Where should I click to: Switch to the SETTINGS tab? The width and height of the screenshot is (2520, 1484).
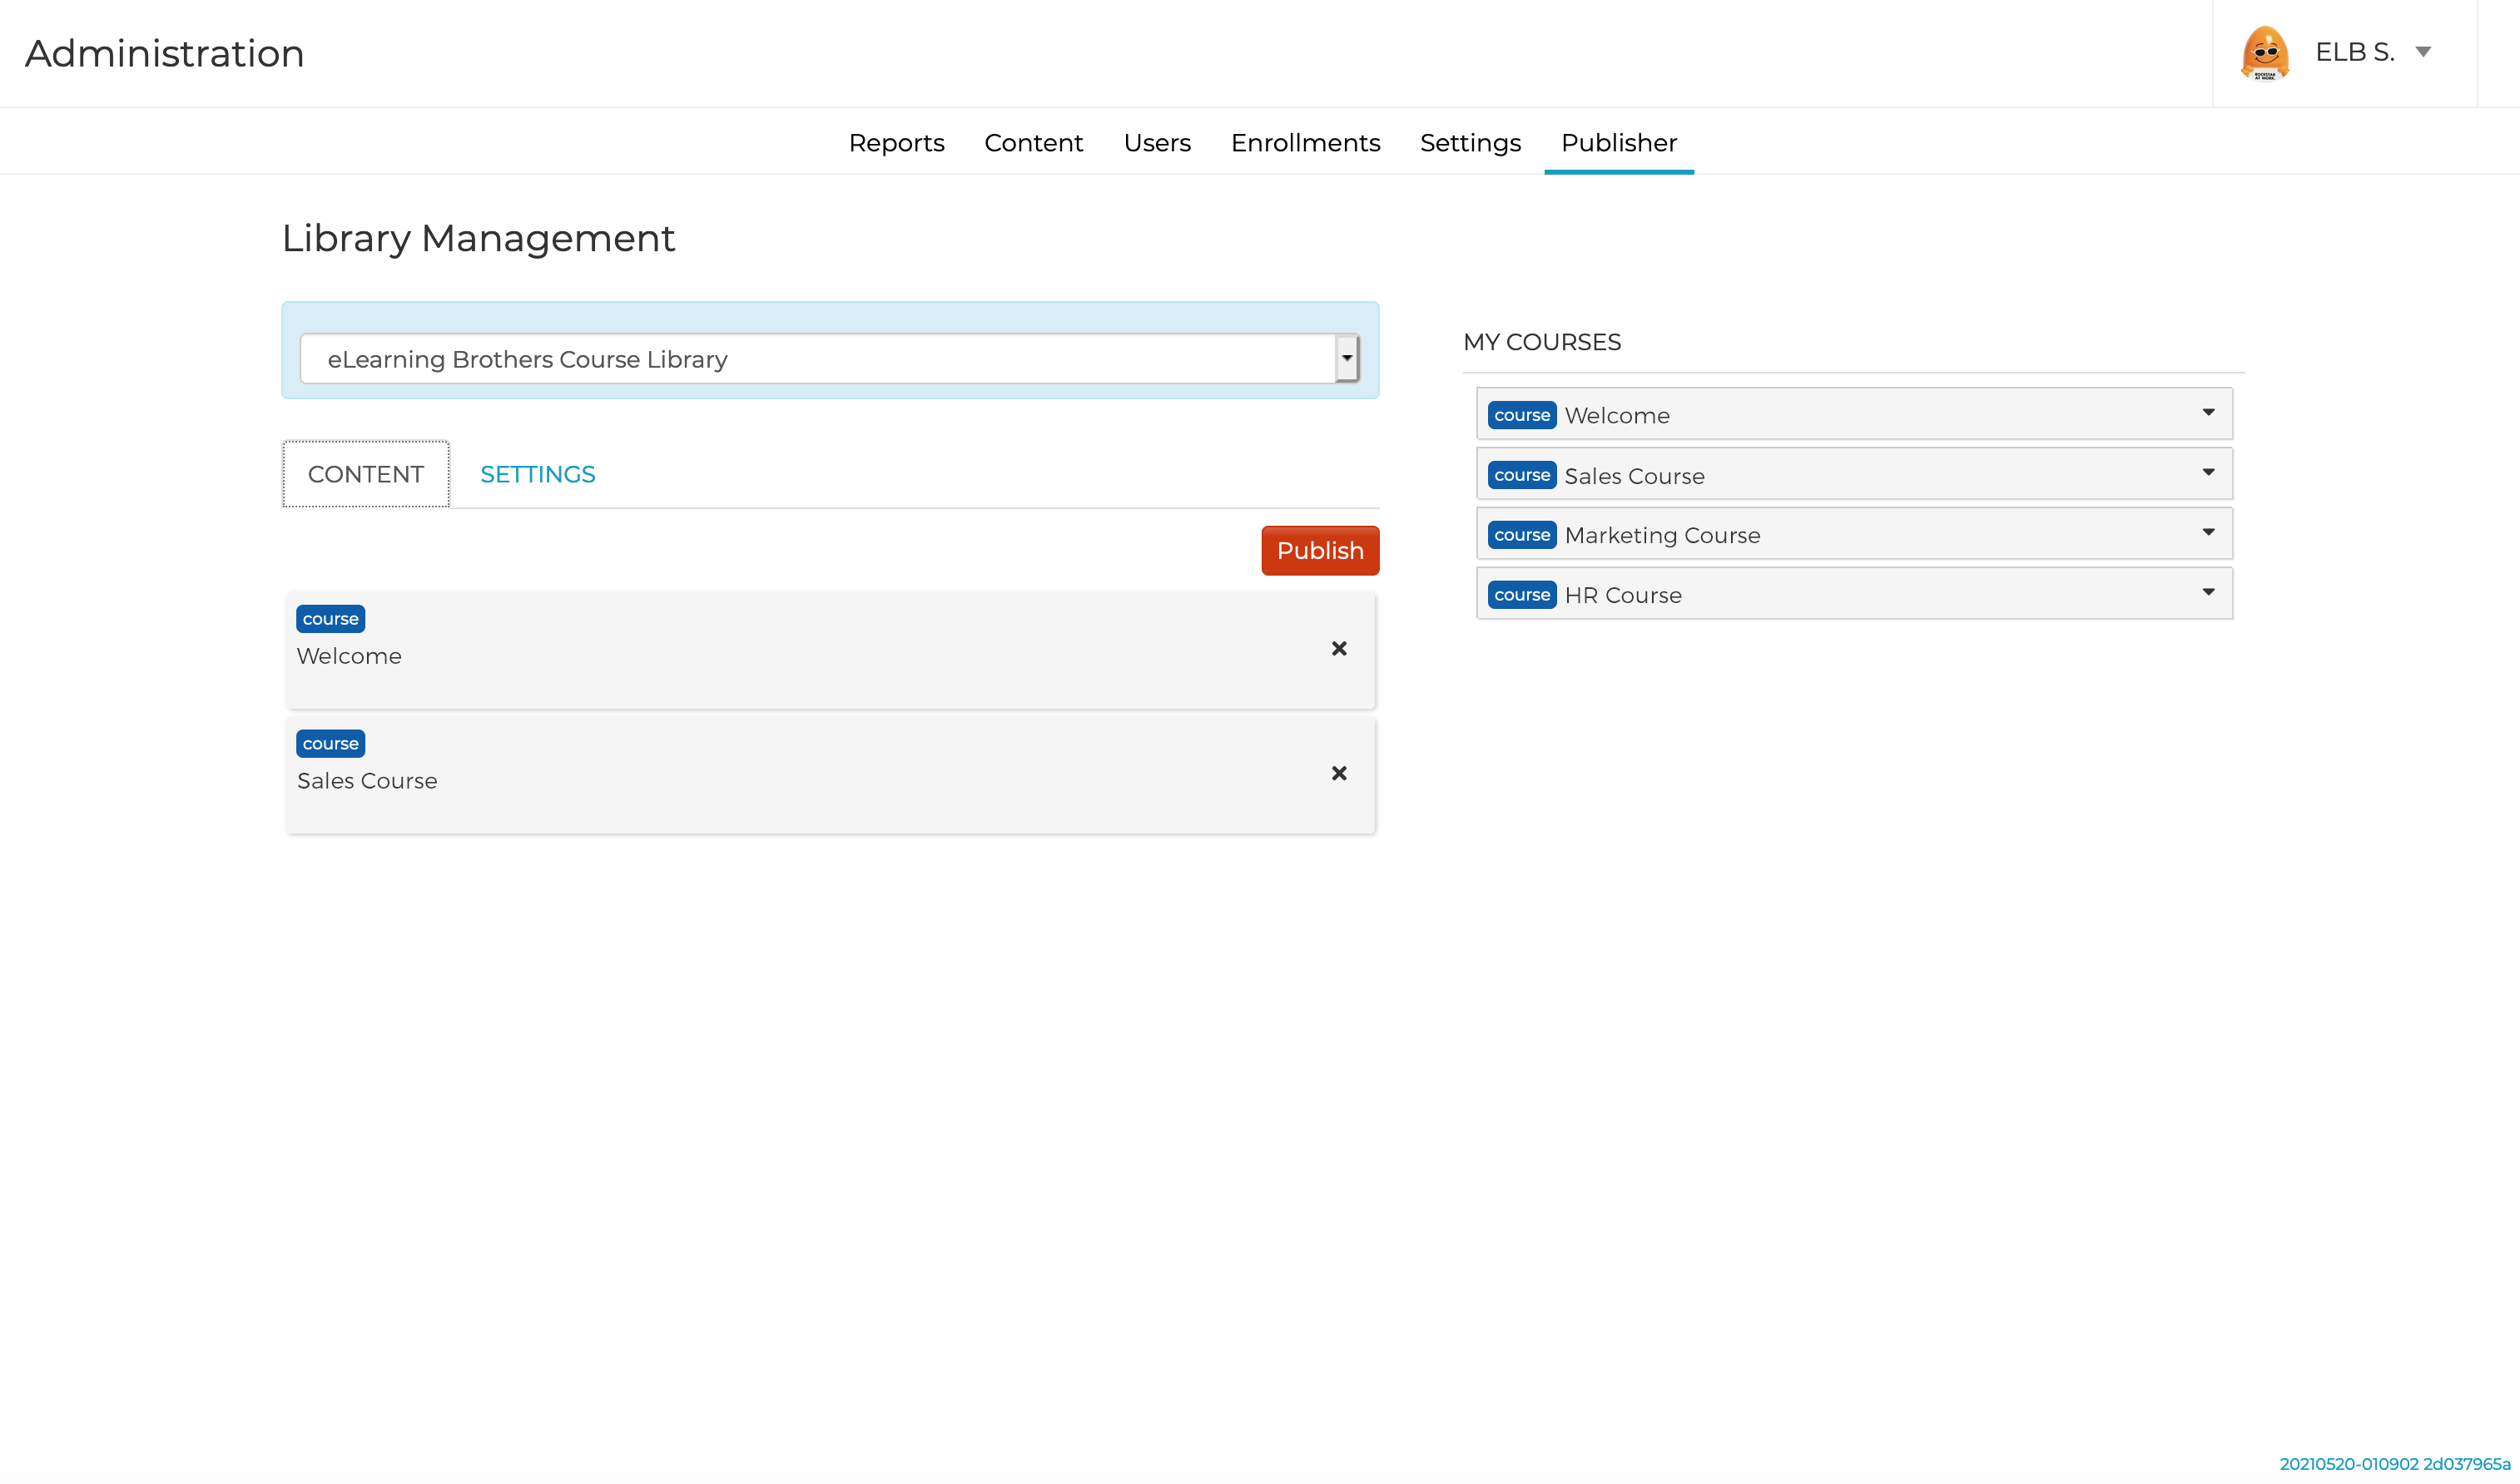click(x=538, y=474)
